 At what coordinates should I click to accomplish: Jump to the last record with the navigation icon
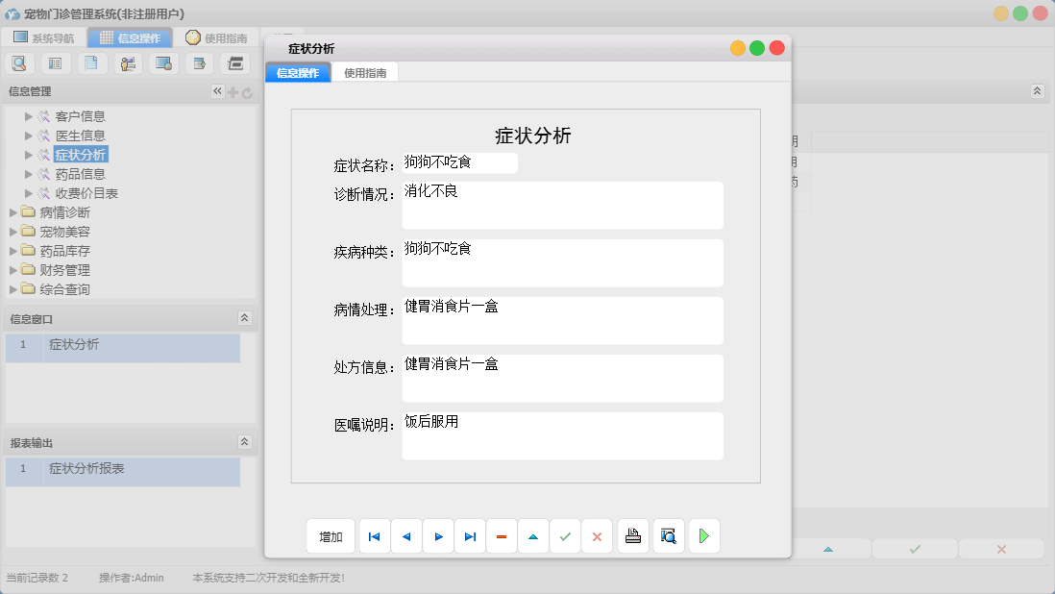coord(470,535)
